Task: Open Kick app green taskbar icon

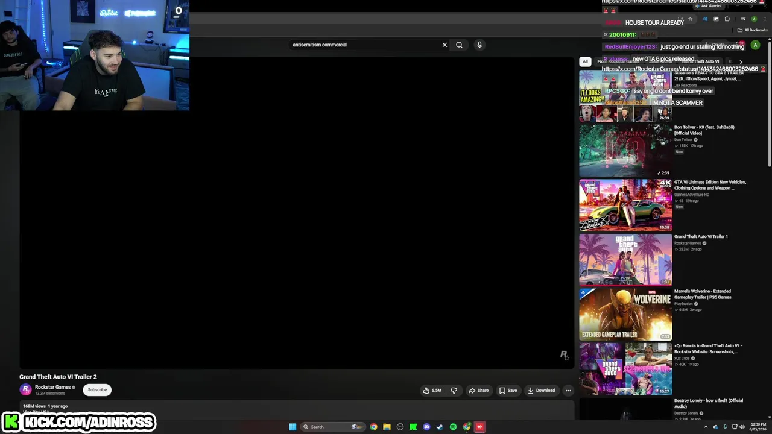Action: tap(413, 427)
